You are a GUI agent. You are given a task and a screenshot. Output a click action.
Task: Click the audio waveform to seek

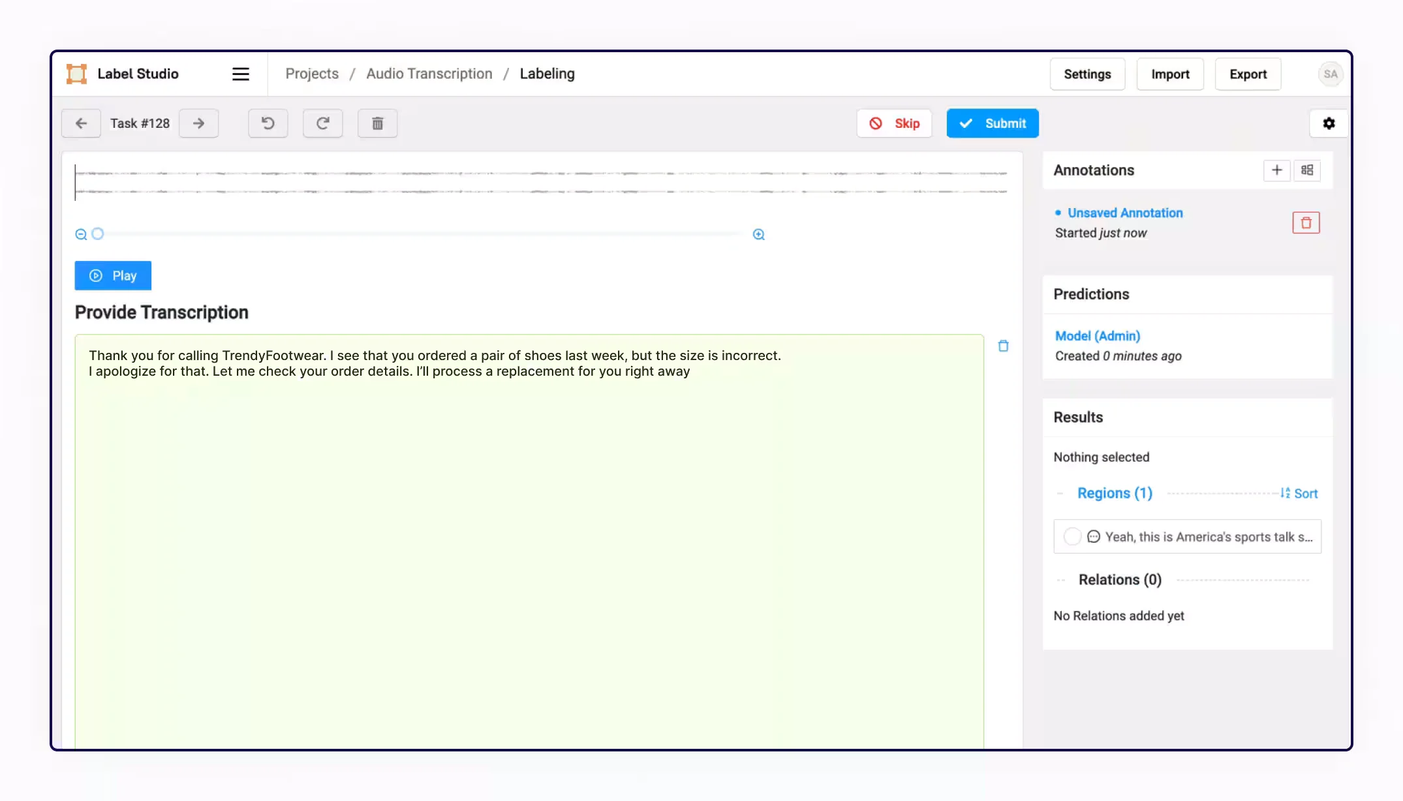[x=541, y=182]
